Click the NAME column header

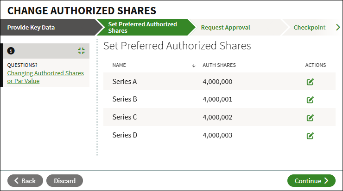[119, 65]
